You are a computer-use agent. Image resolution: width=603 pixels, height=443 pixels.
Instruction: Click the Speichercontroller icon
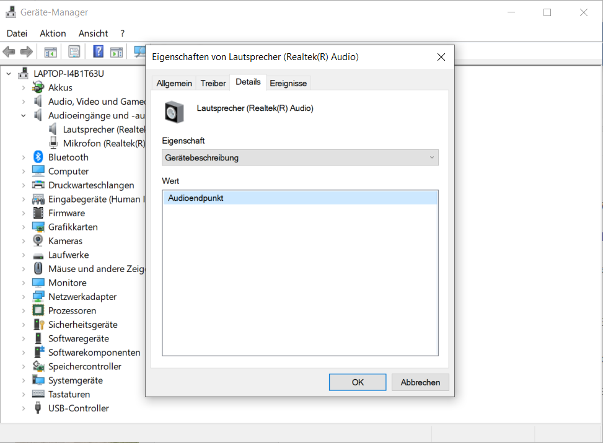tap(38, 366)
